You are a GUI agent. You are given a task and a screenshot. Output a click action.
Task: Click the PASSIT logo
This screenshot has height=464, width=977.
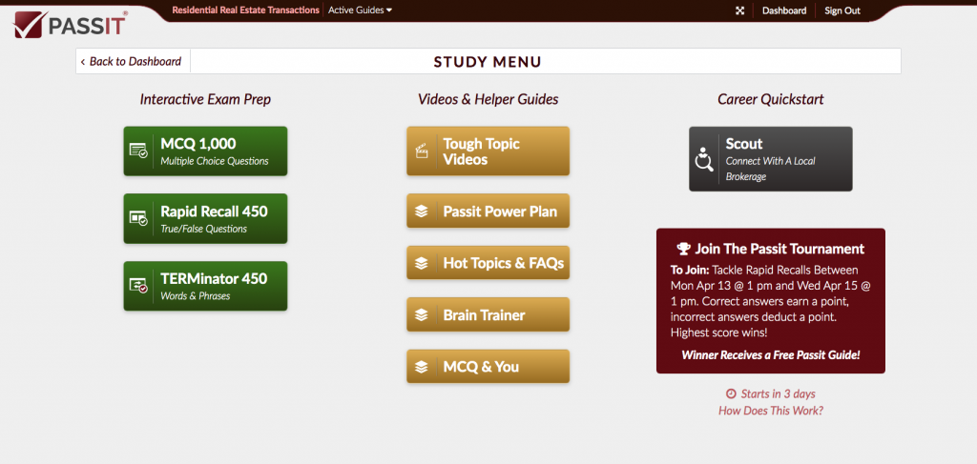coord(71,24)
